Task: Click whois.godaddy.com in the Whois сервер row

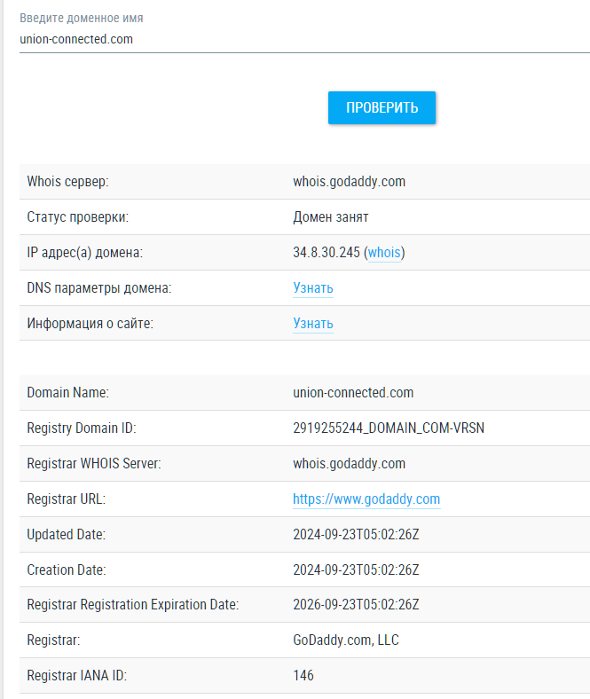Action: [x=350, y=182]
